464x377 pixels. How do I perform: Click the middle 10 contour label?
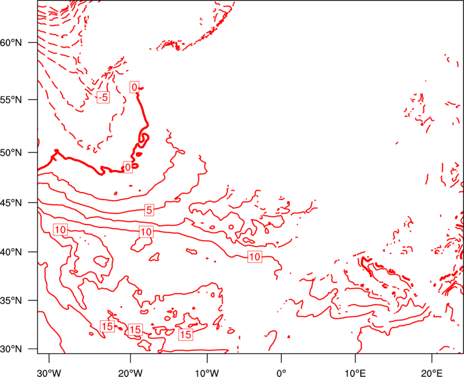click(x=146, y=232)
